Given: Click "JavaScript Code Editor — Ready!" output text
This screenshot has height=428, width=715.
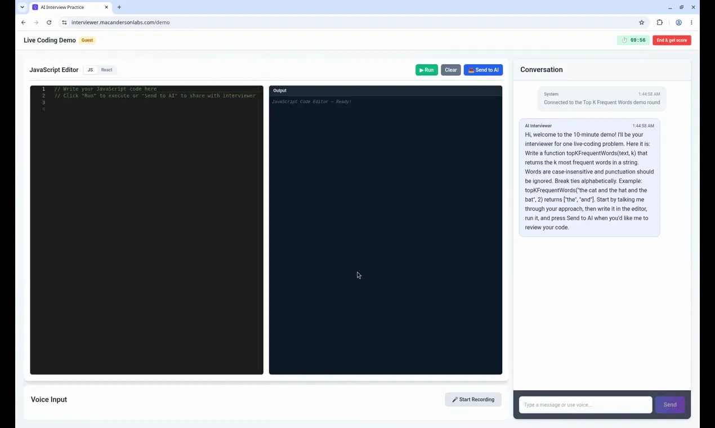Looking at the screenshot, I should (311, 102).
